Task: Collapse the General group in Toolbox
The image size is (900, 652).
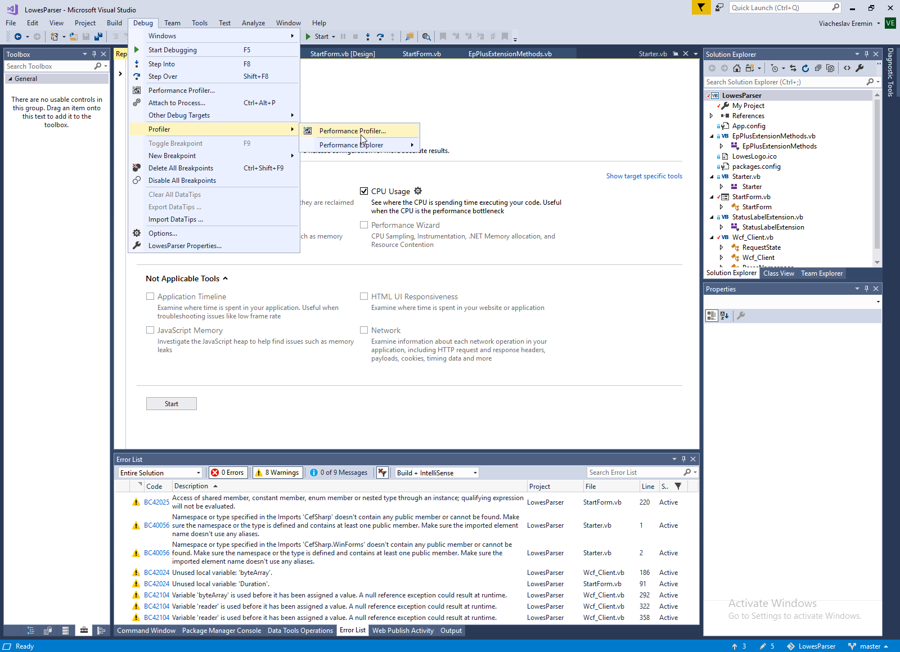Action: (x=10, y=79)
